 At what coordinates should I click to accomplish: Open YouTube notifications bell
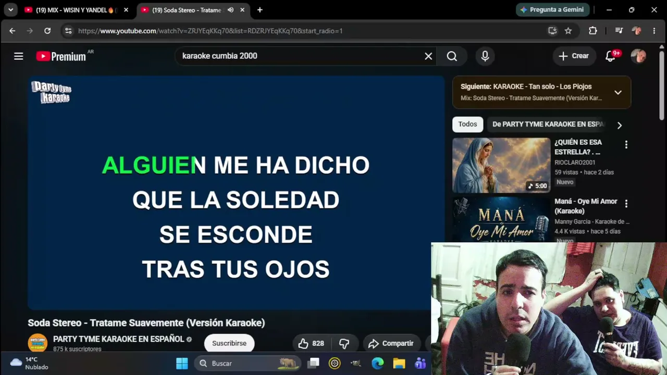click(610, 56)
